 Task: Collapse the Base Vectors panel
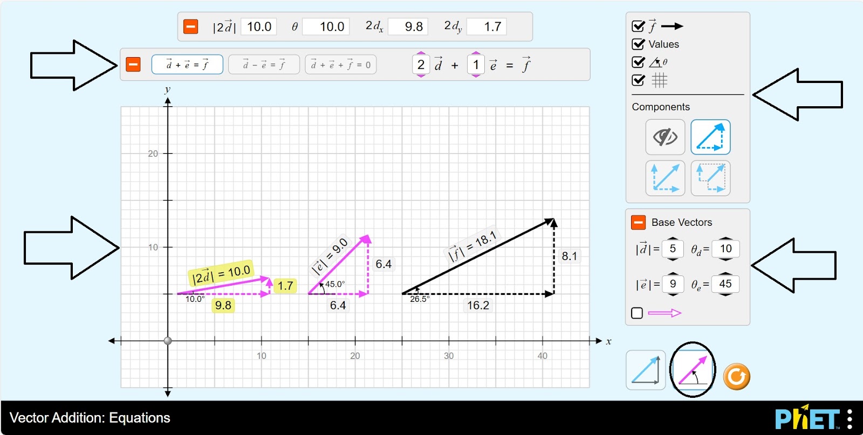[x=638, y=222]
